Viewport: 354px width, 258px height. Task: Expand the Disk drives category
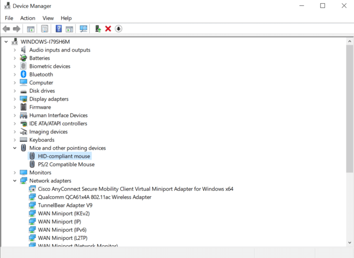tap(14, 91)
